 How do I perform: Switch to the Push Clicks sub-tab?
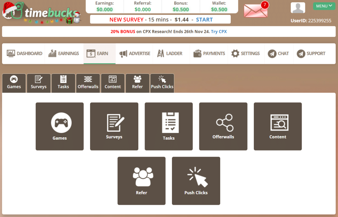[x=162, y=83]
